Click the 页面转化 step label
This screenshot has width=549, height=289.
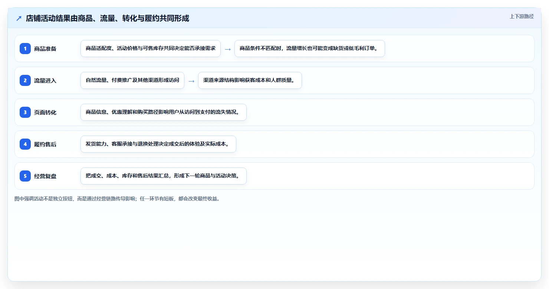click(x=45, y=112)
